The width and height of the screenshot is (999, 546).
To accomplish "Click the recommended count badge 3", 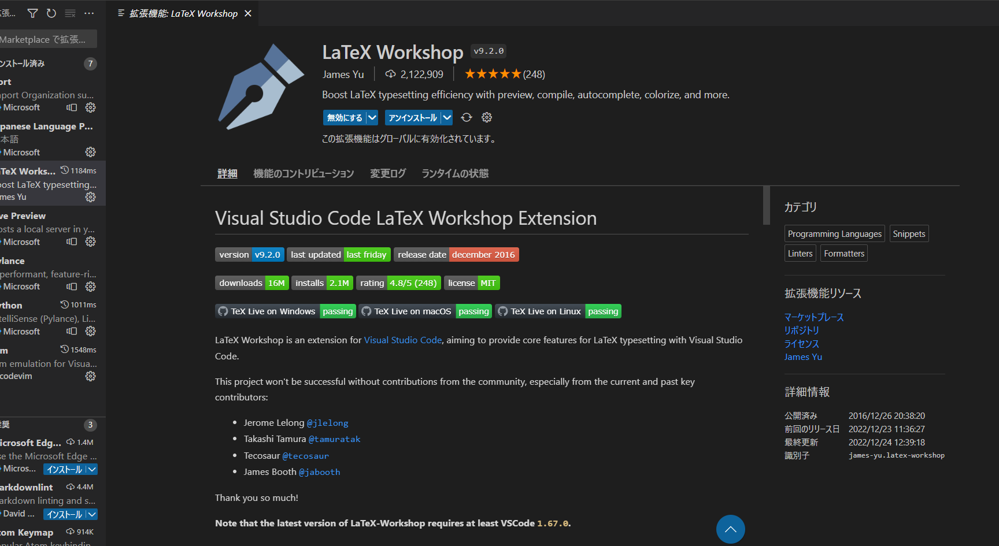I will pyautogui.click(x=90, y=425).
